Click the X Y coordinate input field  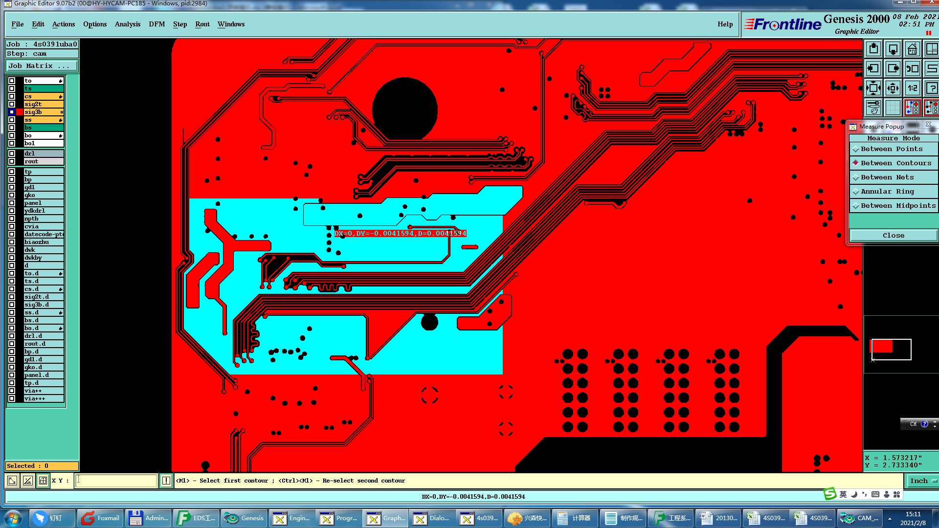(x=116, y=481)
